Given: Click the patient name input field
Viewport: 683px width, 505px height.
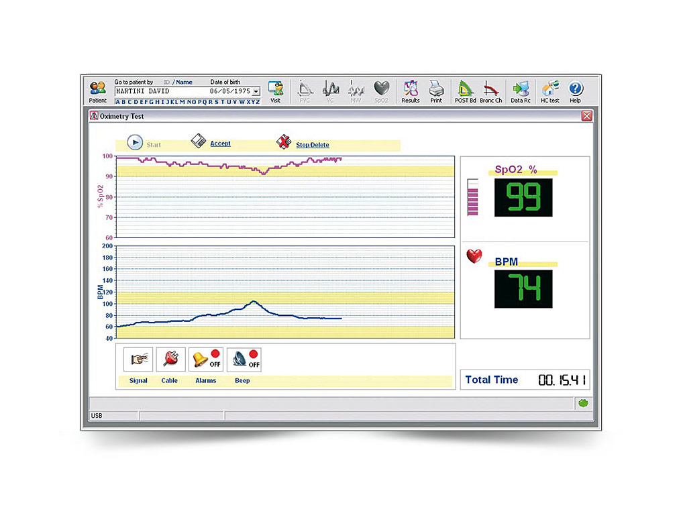Looking at the screenshot, I should (x=161, y=91).
